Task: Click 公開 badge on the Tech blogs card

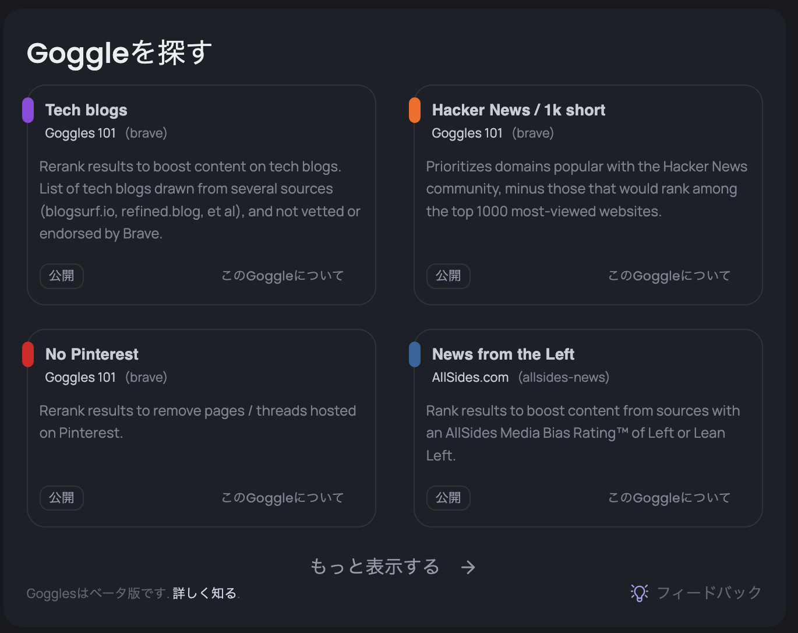Action: coord(62,276)
